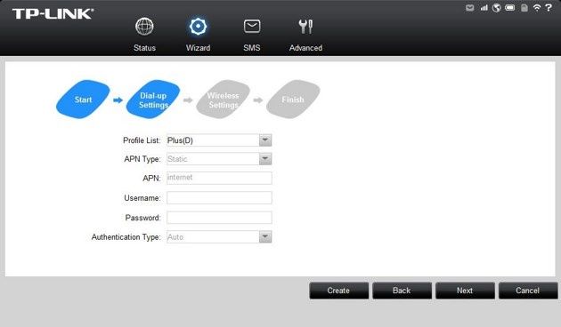Expand the Profile List dropdown arrow
The height and width of the screenshot is (327, 561).
tap(265, 140)
